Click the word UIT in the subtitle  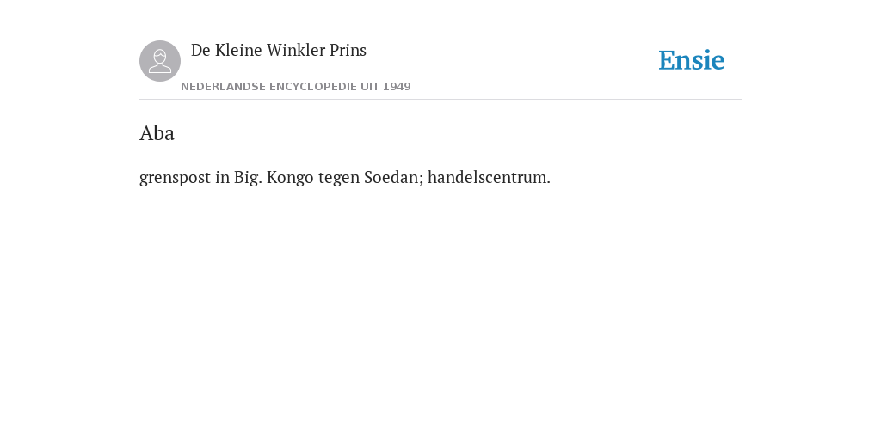pyautogui.click(x=370, y=87)
